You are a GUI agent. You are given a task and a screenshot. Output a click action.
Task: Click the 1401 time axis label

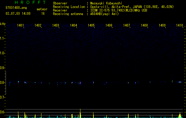tap(20, 25)
